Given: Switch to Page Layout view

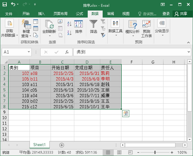Looking at the screenshot, I should [119, 152].
